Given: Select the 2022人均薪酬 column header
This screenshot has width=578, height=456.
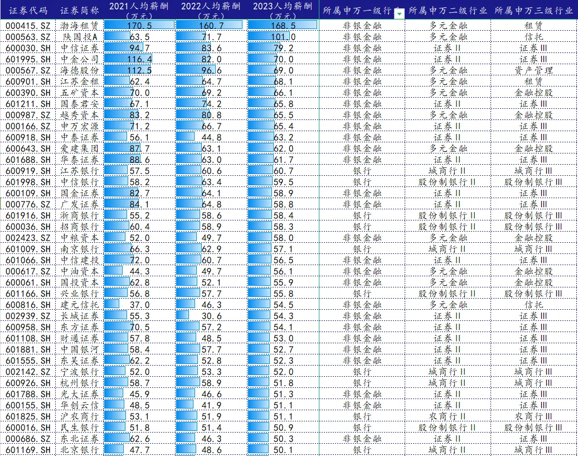Looking at the screenshot, I should 211,11.
